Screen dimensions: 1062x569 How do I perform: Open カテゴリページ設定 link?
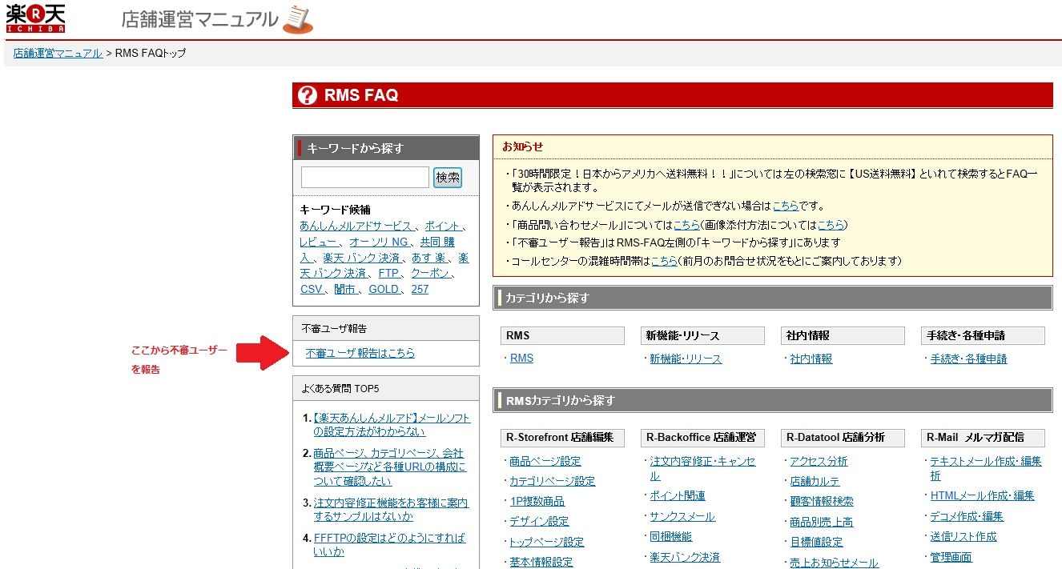(553, 481)
